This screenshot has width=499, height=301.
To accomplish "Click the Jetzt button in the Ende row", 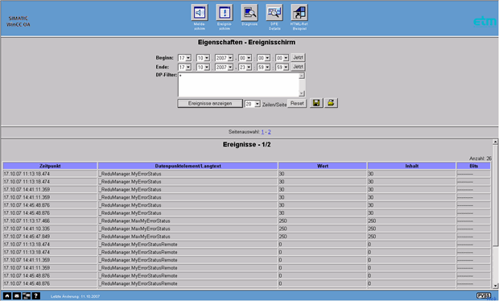I will [298, 67].
